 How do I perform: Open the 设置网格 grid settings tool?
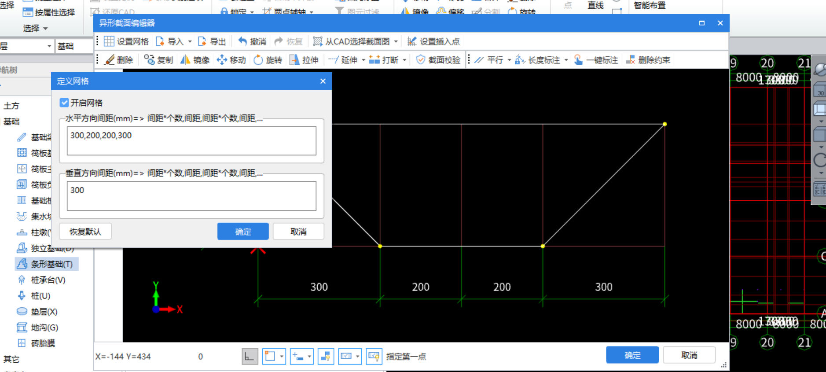(126, 41)
